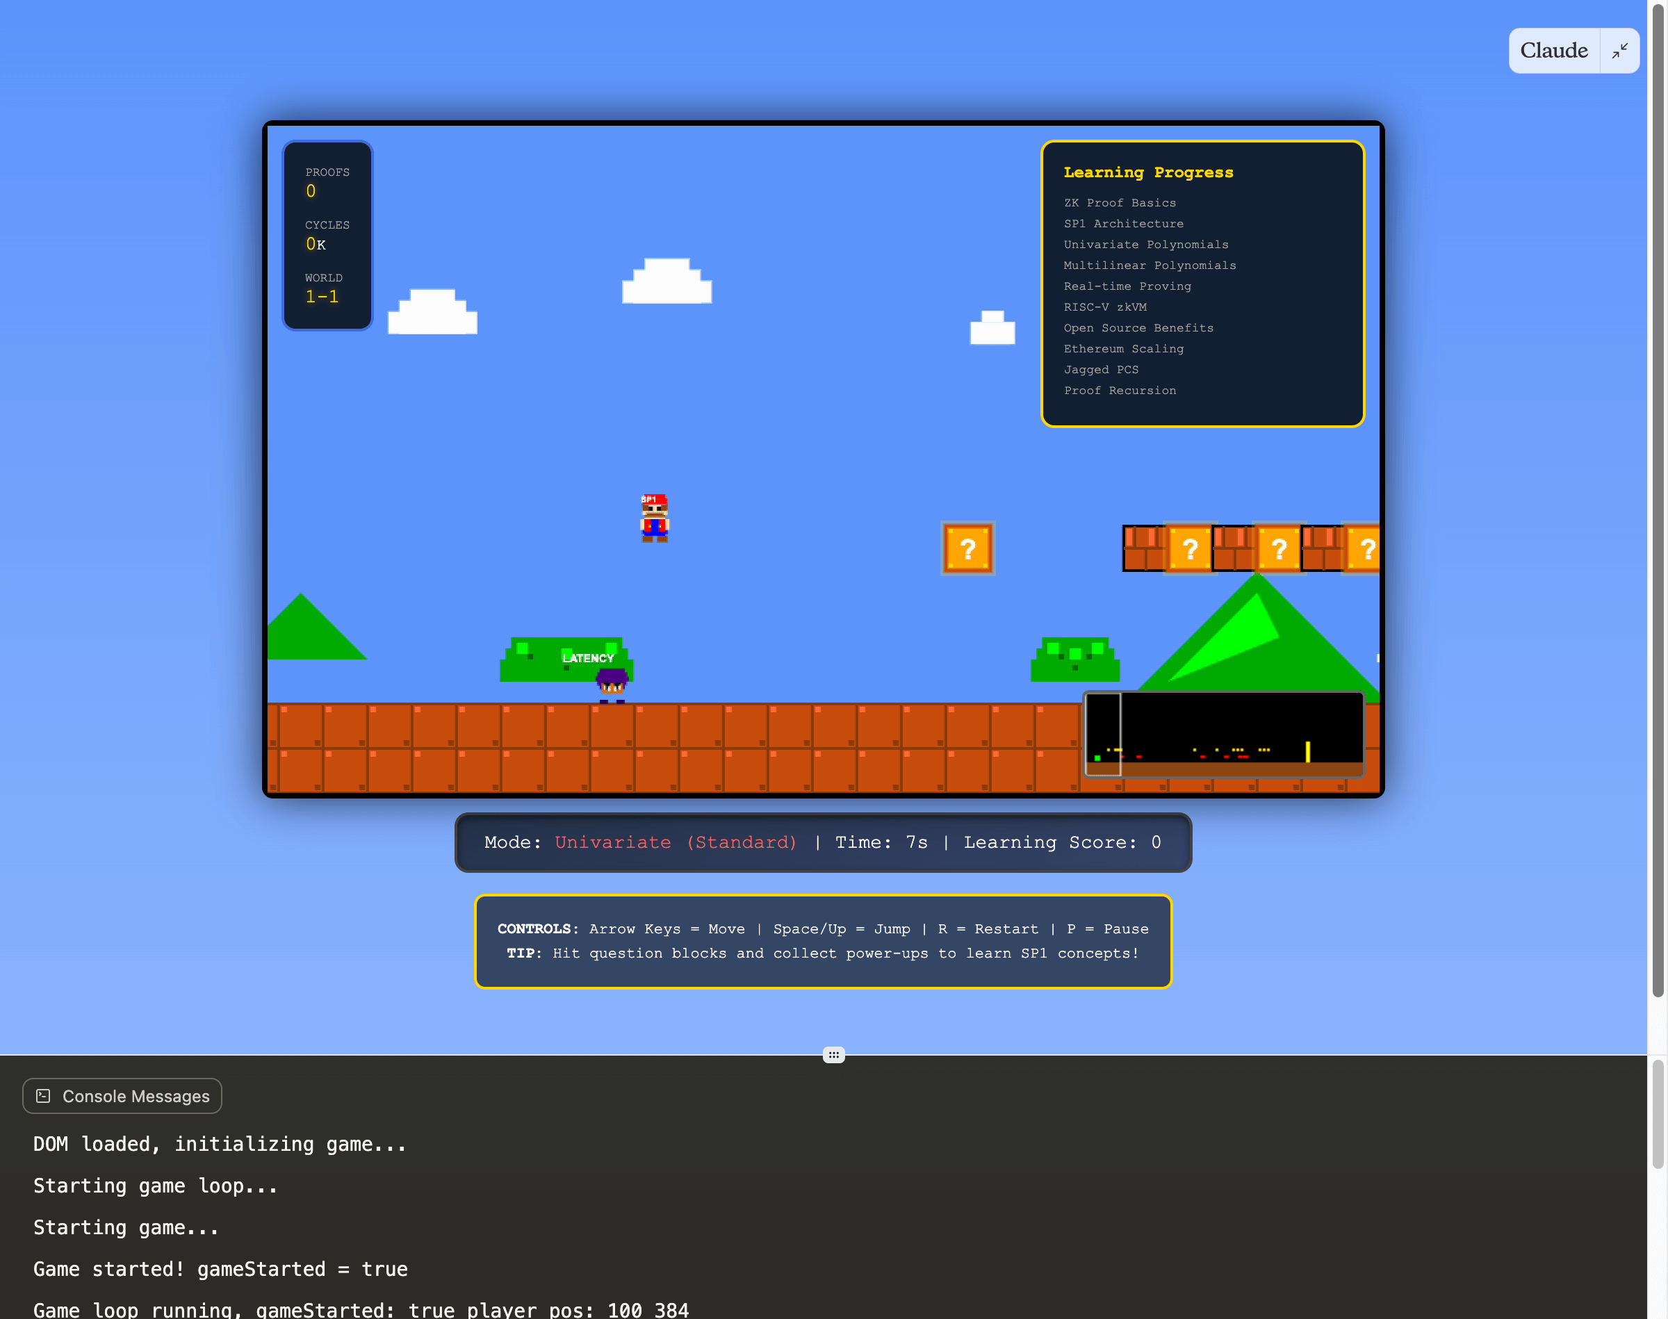Click the SP1 Mario player character
This screenshot has height=1319, width=1668.
[x=654, y=518]
